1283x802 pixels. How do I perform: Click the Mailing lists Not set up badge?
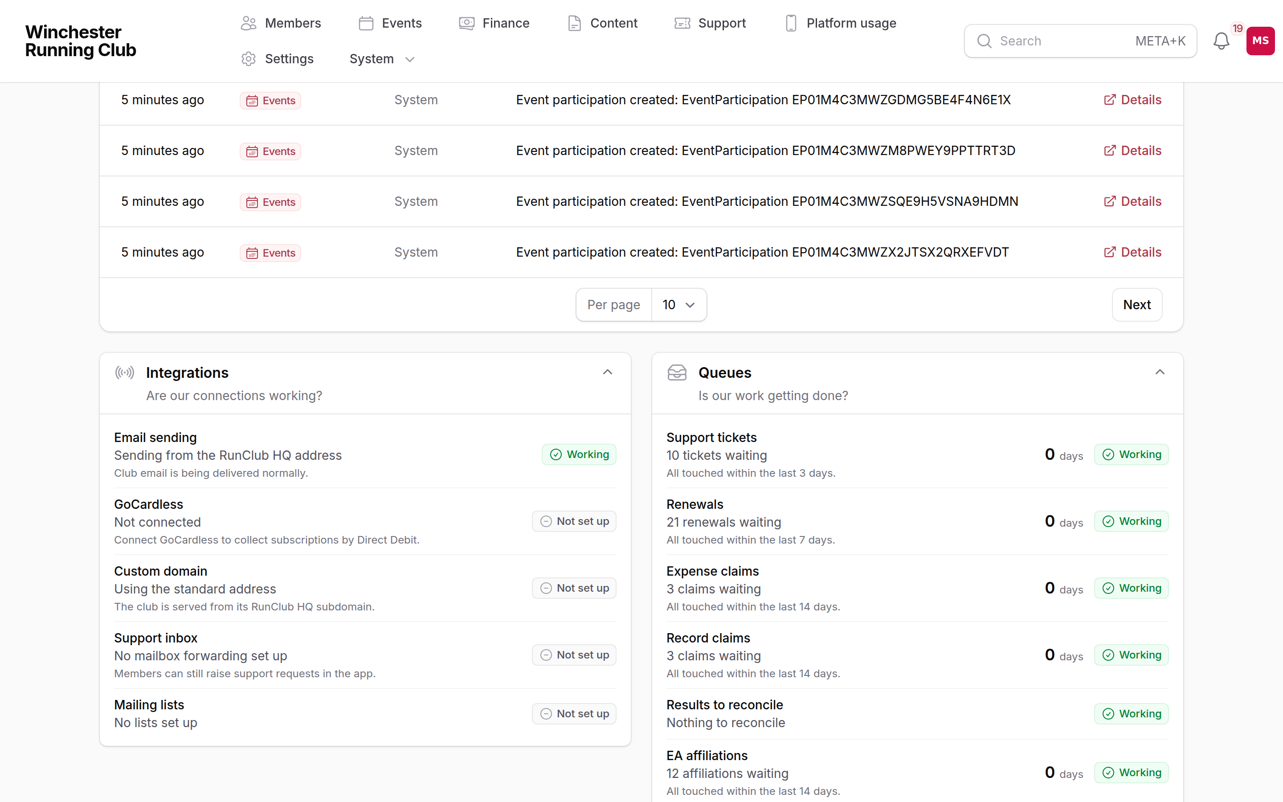(574, 714)
